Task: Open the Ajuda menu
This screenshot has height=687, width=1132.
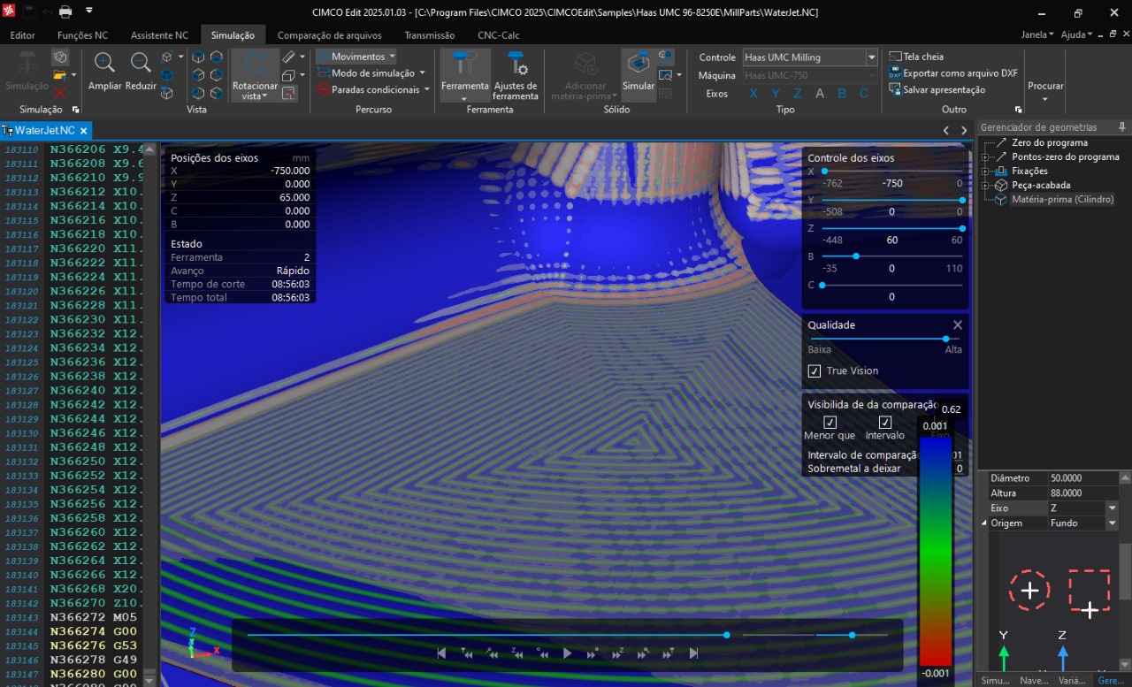Action: point(1076,35)
